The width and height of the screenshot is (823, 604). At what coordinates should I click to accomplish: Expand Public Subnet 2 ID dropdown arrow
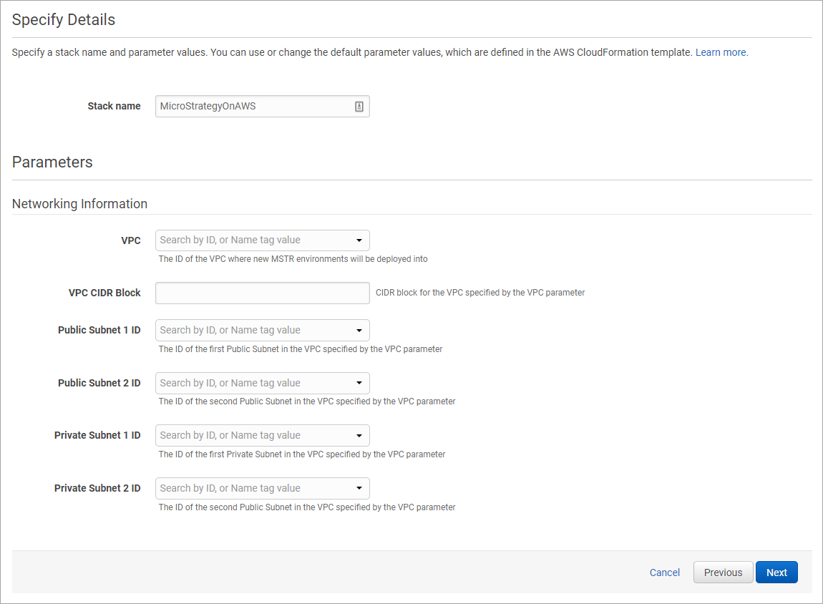point(359,384)
